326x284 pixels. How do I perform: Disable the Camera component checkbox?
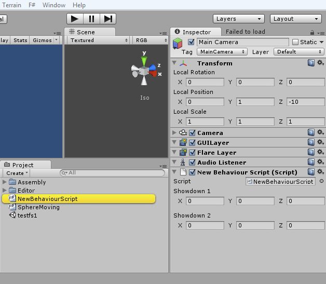tap(192, 132)
